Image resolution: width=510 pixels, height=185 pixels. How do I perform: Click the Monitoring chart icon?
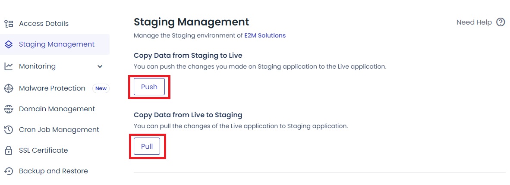click(x=8, y=66)
